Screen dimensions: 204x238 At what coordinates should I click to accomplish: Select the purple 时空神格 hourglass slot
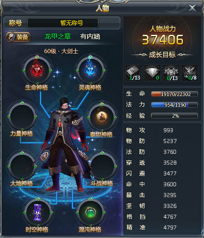pos(38,213)
